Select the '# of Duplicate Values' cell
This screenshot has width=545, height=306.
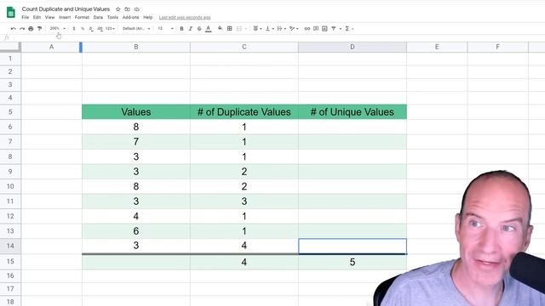244,111
